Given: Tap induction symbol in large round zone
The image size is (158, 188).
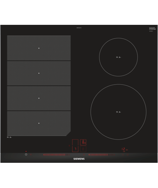Looking at the screenshot, I should click(118, 112).
